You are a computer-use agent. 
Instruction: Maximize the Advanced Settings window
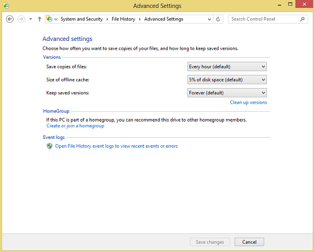[x=290, y=4]
